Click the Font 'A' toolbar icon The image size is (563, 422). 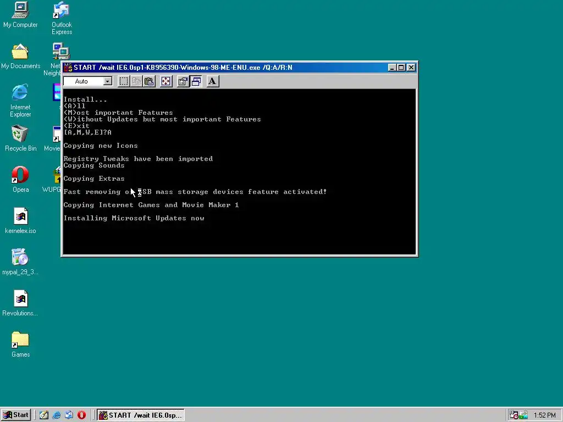[x=212, y=81]
